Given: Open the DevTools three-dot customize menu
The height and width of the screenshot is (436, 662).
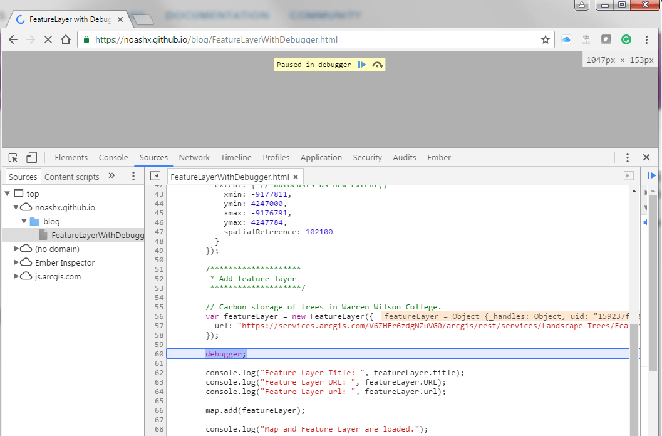Looking at the screenshot, I should pos(628,158).
